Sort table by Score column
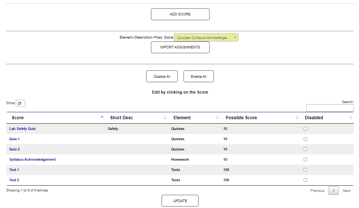The image size is (359, 208). [x=55, y=118]
